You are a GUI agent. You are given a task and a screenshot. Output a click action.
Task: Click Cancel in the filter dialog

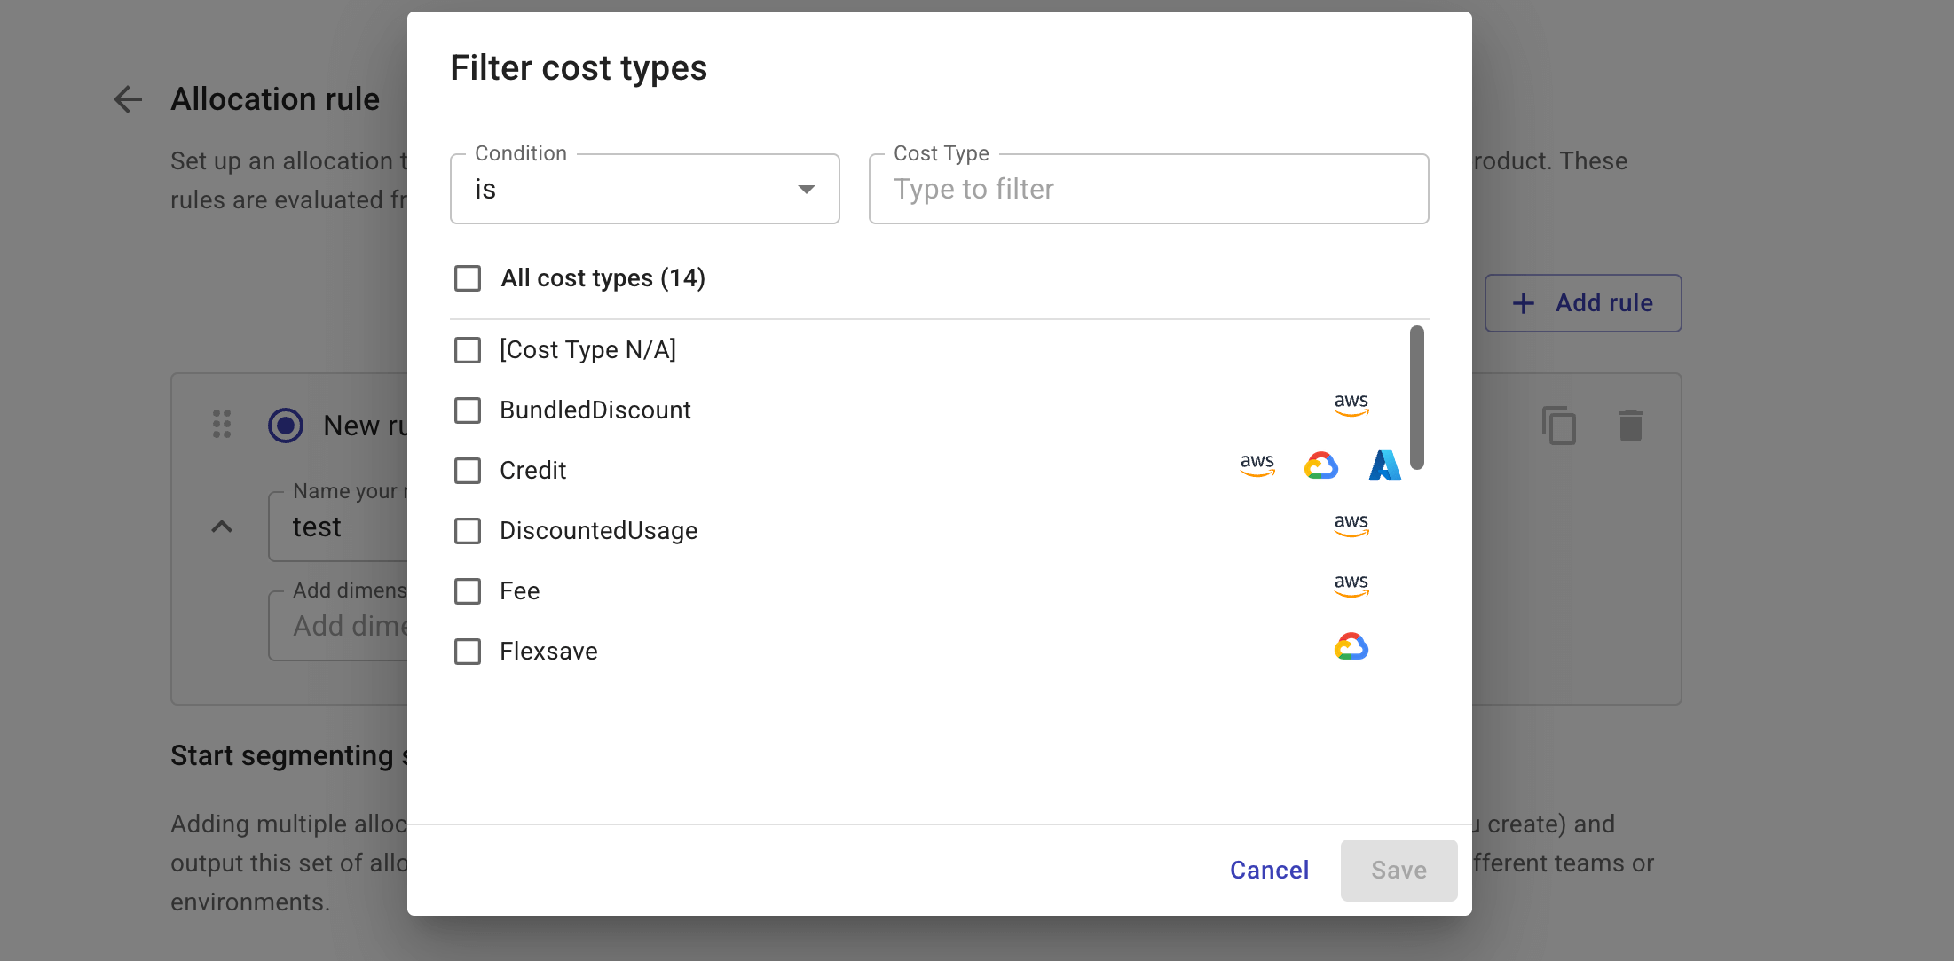(x=1269, y=871)
